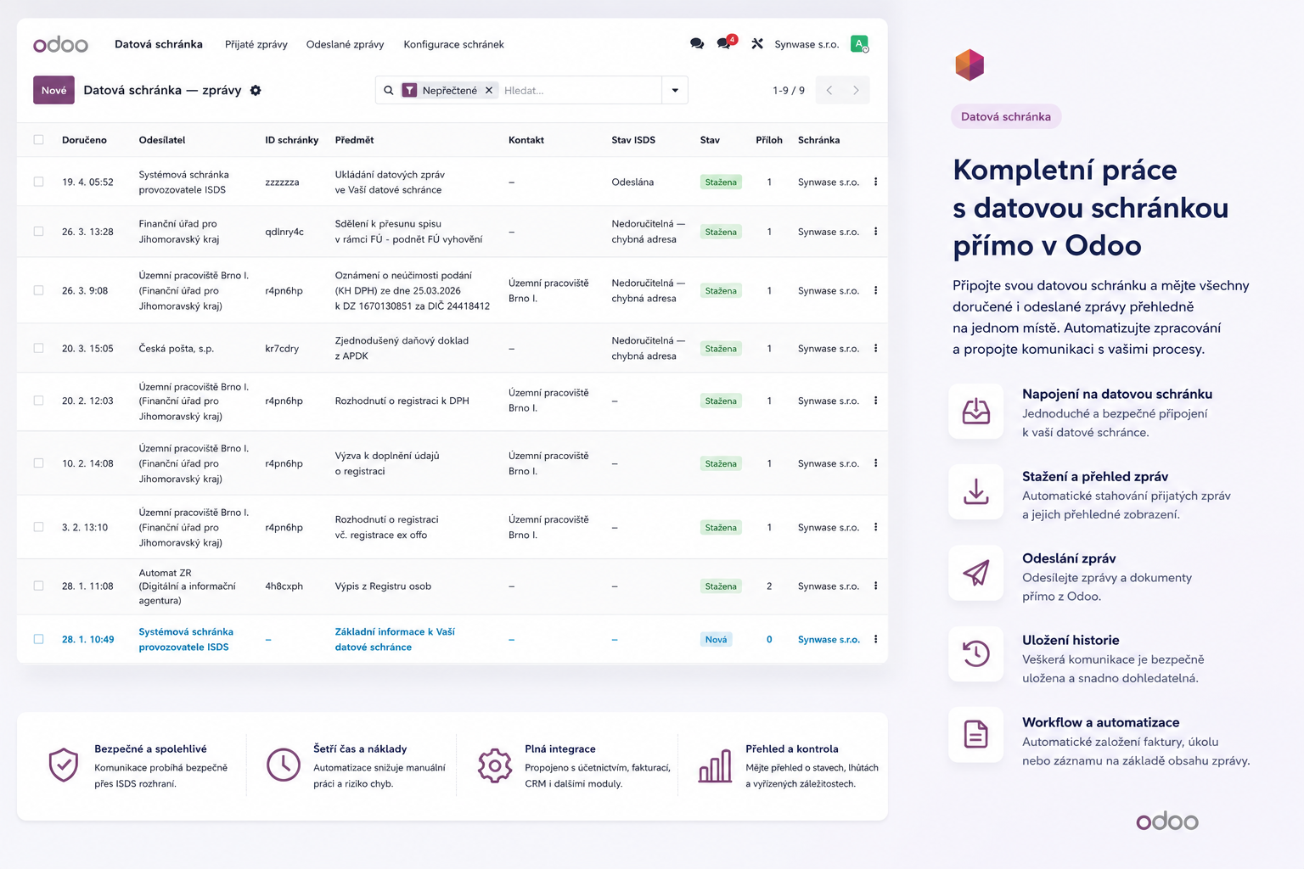This screenshot has width=1304, height=869.
Task: Click the Datová schránka pill tag on right panel
Action: click(1006, 116)
